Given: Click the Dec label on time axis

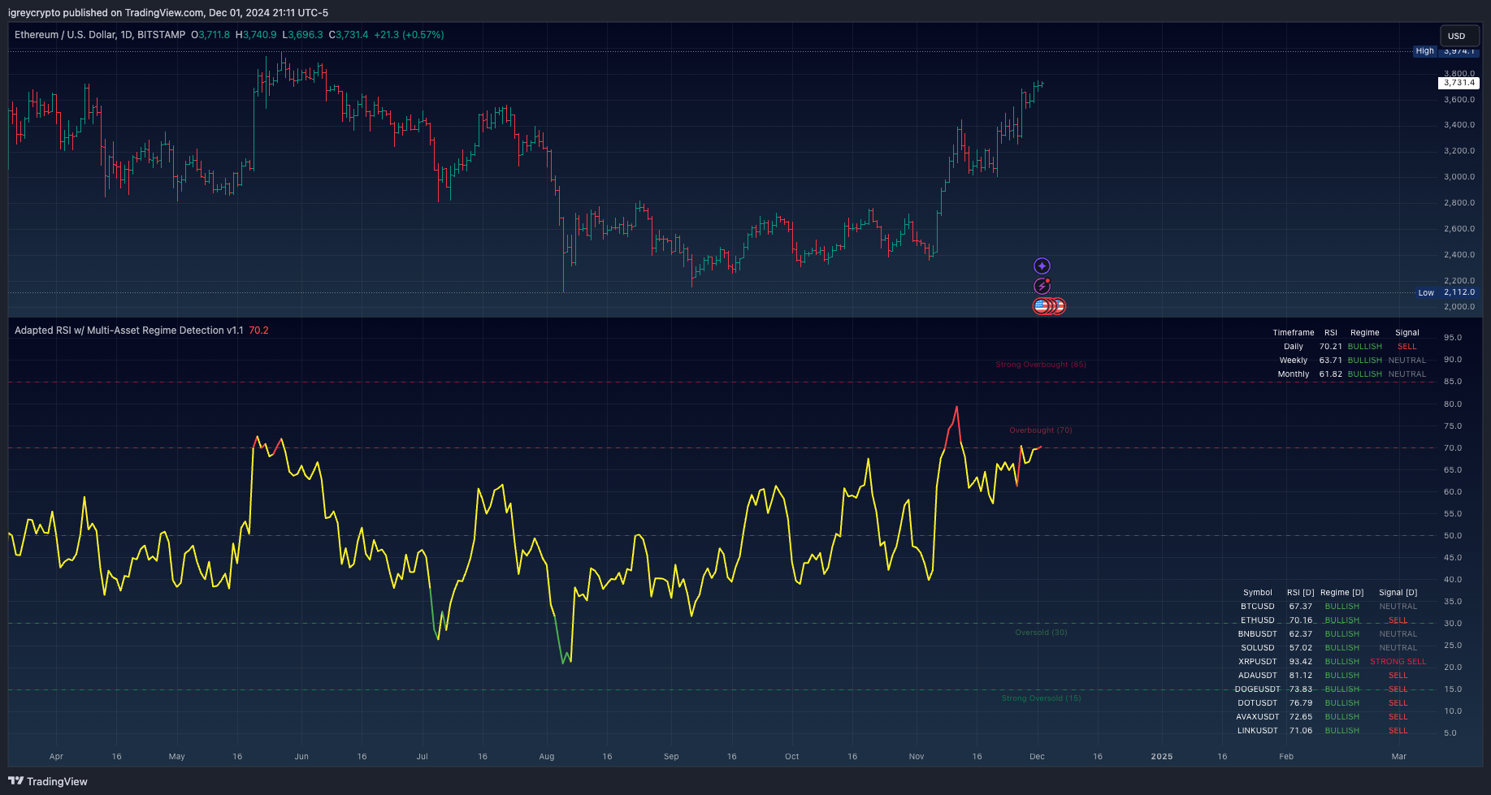Looking at the screenshot, I should click(1037, 757).
